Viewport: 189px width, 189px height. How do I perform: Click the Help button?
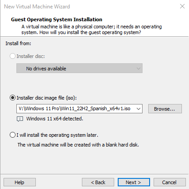coord(19,182)
